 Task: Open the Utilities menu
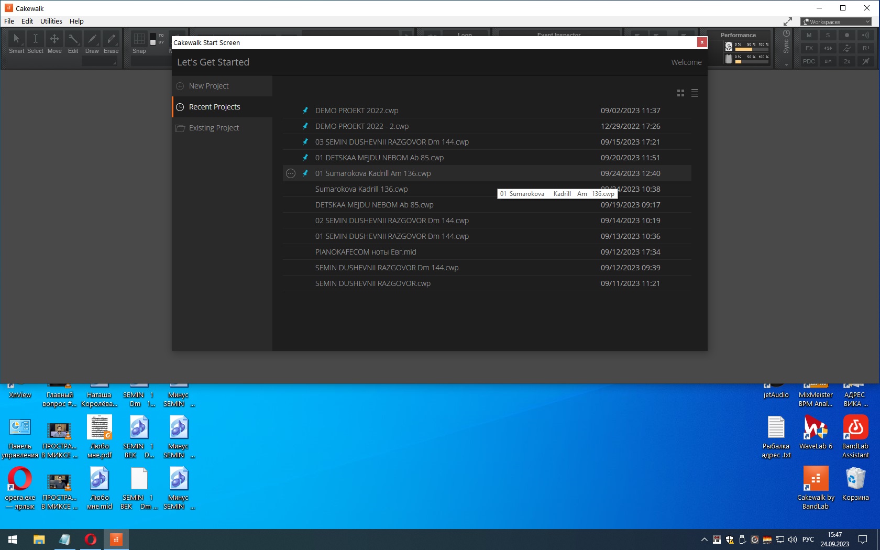click(x=51, y=21)
